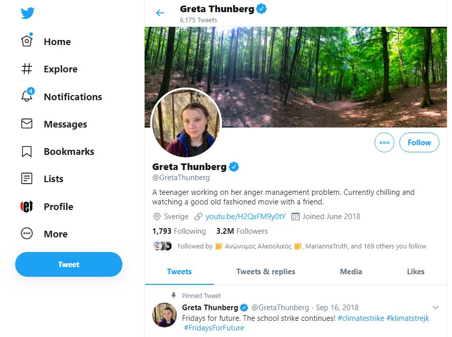
Task: Click the blue Tweet button
Action: (69, 264)
